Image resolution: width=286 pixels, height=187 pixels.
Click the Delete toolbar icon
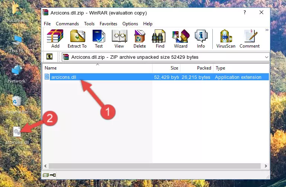point(139,39)
